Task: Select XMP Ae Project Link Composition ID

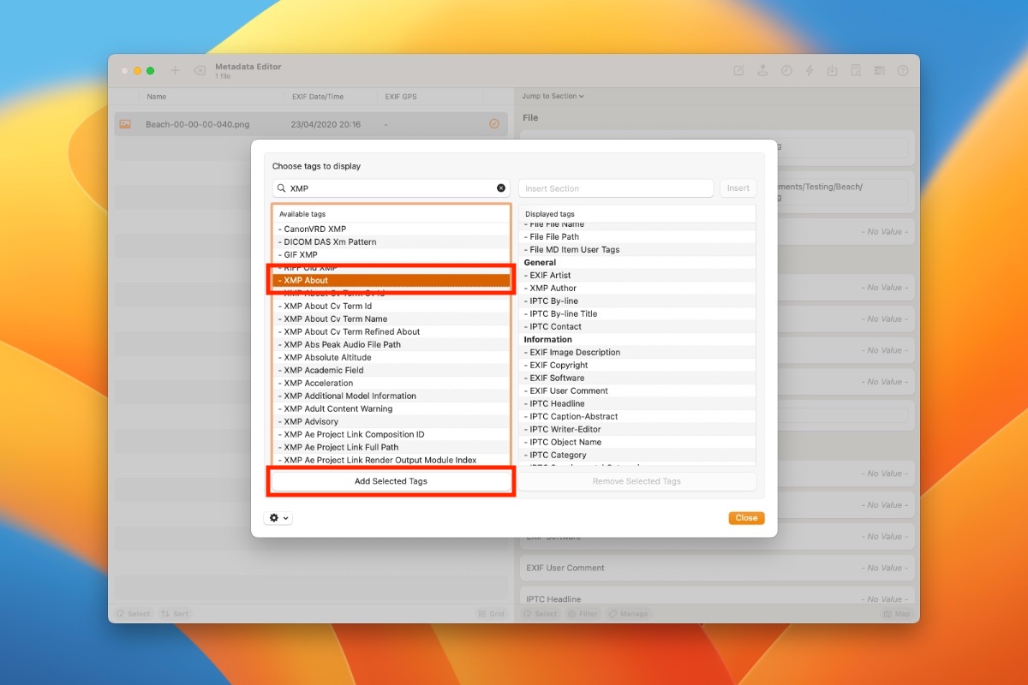Action: 391,434
